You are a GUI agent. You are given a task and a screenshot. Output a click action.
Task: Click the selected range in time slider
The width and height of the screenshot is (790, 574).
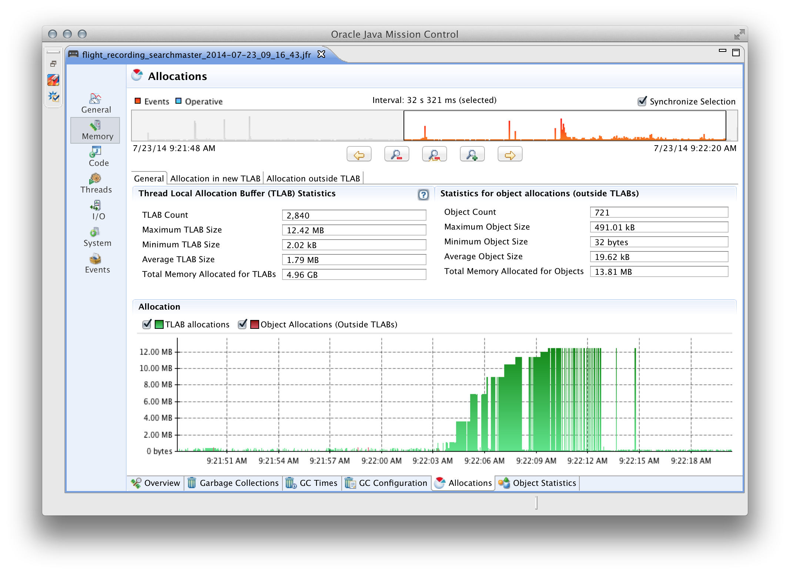coord(565,126)
